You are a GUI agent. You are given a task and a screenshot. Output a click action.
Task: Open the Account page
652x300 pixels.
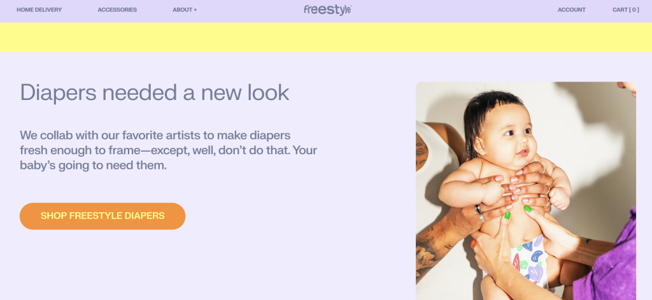pos(571,10)
